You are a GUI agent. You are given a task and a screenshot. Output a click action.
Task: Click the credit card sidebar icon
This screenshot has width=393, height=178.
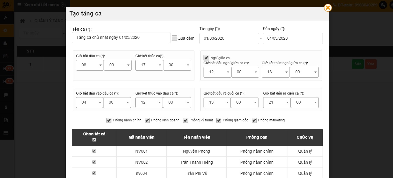coord(5,133)
